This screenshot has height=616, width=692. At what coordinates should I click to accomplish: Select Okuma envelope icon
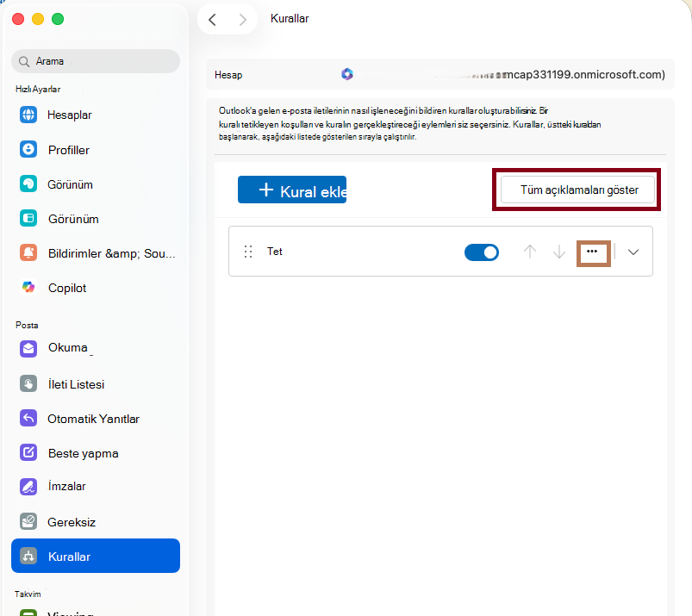pyautogui.click(x=28, y=349)
